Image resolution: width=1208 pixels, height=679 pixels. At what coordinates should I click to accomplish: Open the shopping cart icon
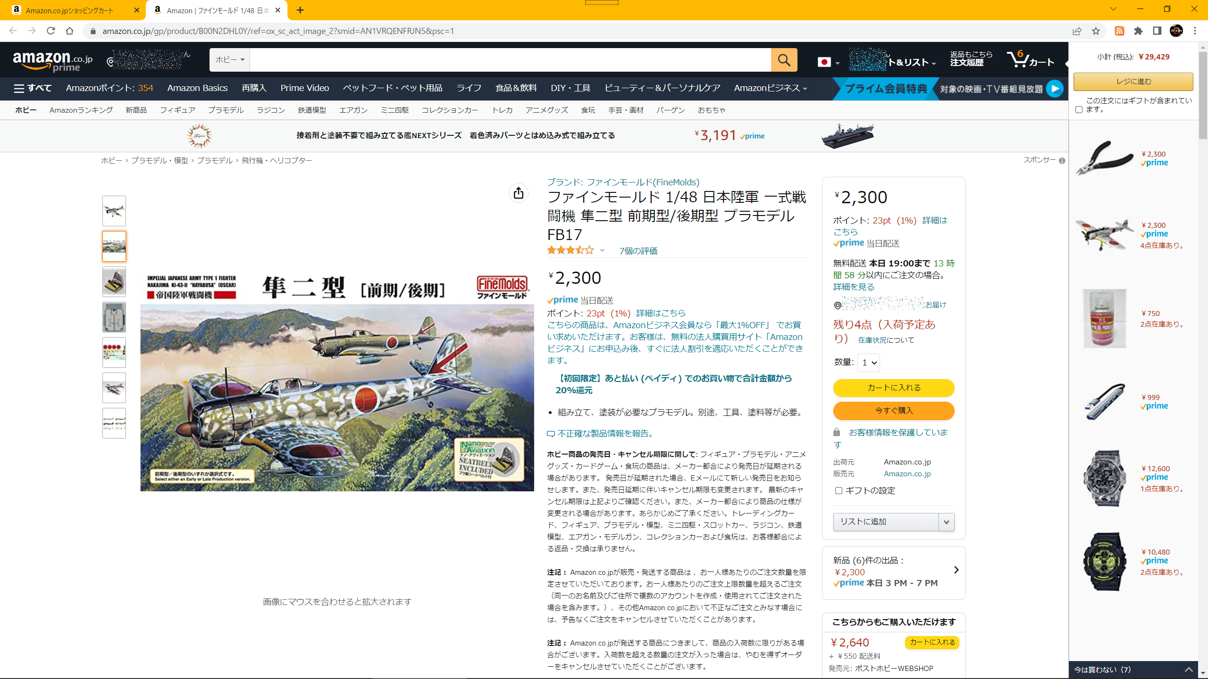click(x=1031, y=59)
